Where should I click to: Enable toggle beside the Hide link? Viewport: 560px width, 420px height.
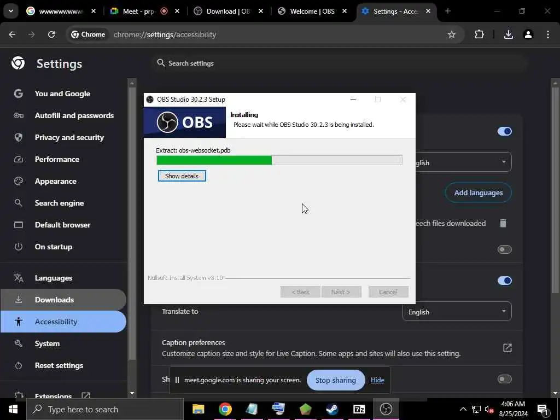tap(504, 379)
